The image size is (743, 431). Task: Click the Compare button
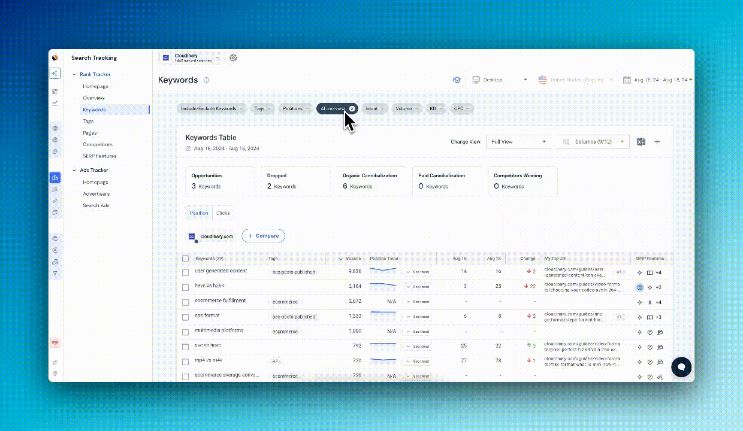coord(263,236)
